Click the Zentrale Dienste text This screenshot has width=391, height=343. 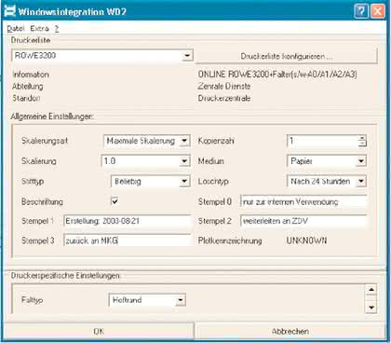click(224, 86)
